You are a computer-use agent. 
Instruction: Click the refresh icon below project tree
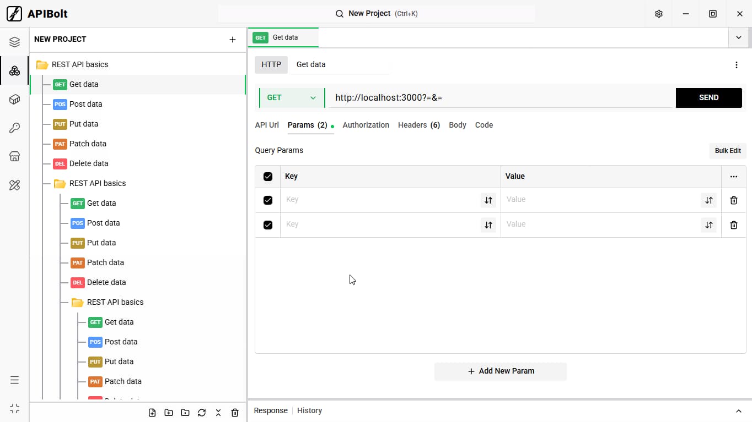click(x=202, y=413)
